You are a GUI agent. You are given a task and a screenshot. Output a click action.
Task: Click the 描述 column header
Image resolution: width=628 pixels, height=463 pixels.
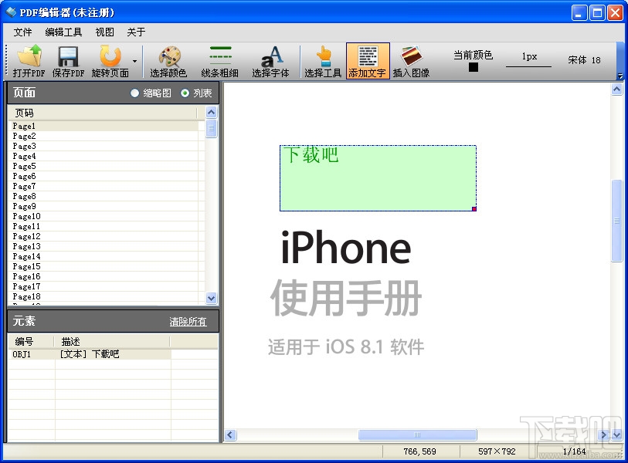point(112,341)
